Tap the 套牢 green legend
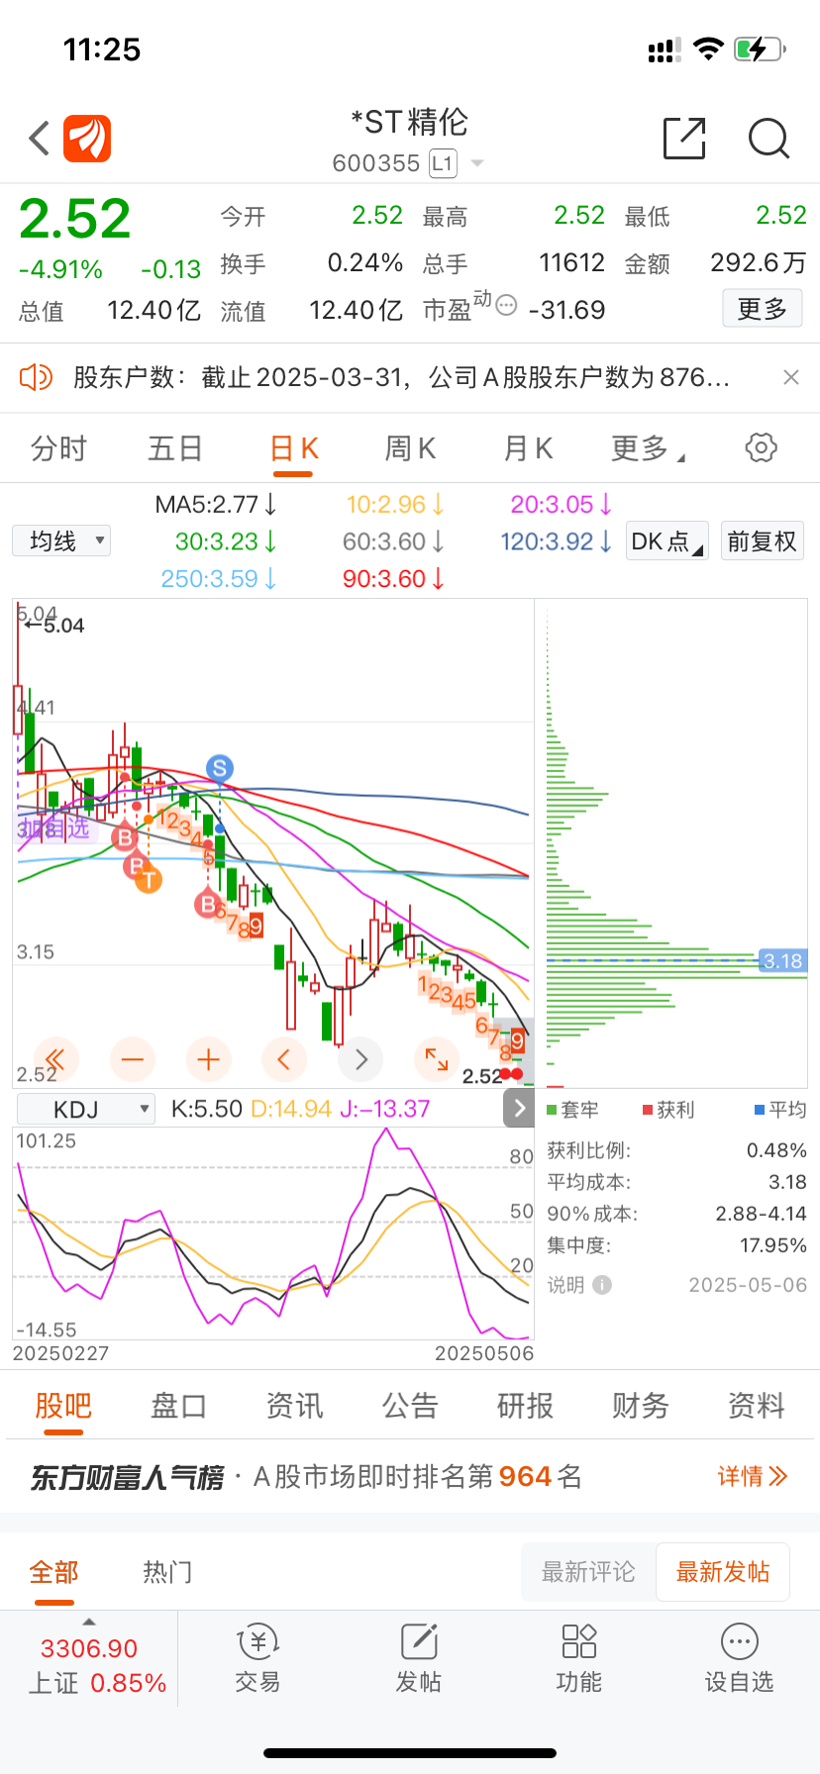This screenshot has height=1774, width=820. point(571,1110)
